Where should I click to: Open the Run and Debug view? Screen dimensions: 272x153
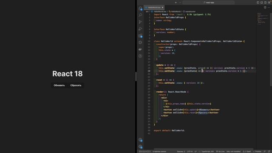pos(140,29)
